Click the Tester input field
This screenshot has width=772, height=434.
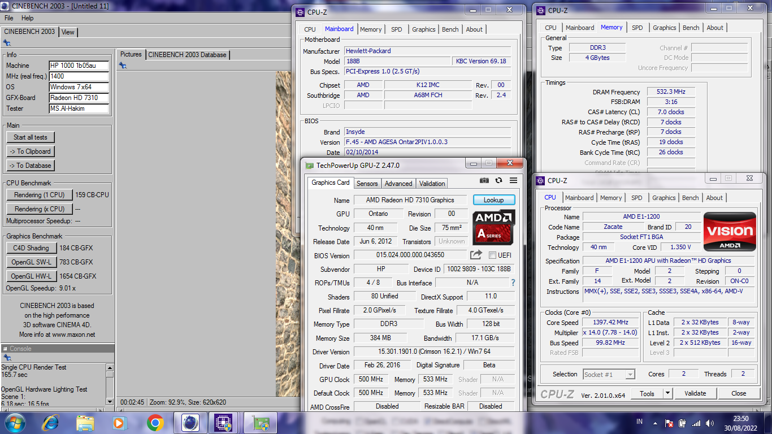pos(79,108)
